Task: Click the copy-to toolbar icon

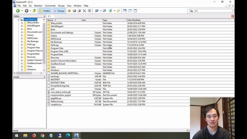Action: [x=74, y=11]
